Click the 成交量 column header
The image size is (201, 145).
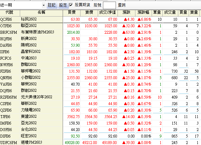click(x=170, y=12)
